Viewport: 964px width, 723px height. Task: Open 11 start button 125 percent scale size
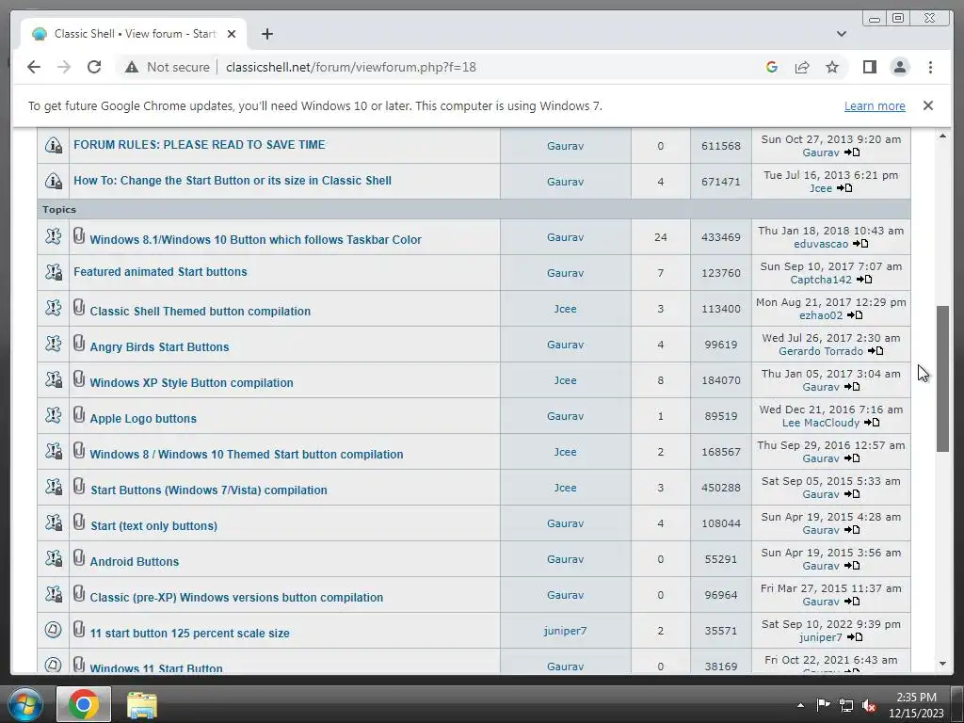point(189,634)
